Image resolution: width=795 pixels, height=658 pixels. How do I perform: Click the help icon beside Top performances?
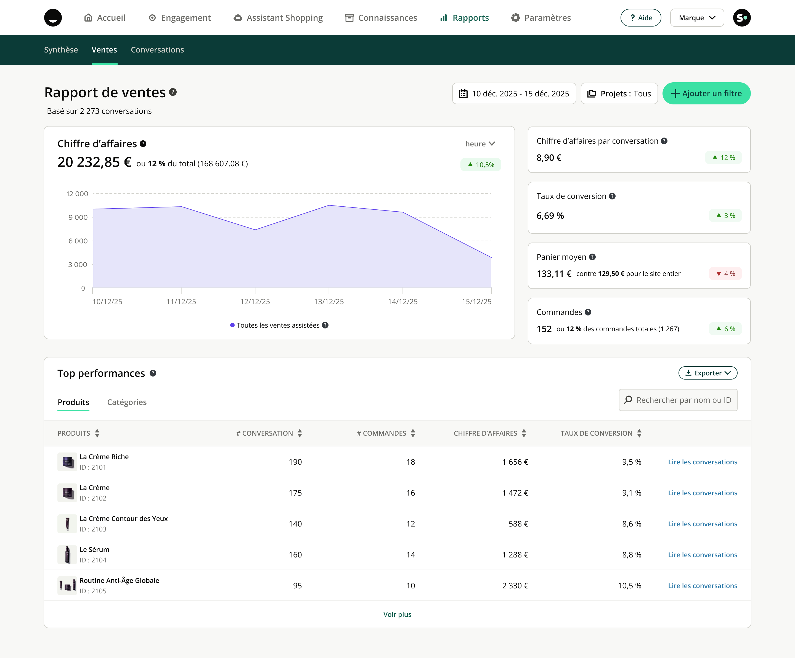(153, 373)
